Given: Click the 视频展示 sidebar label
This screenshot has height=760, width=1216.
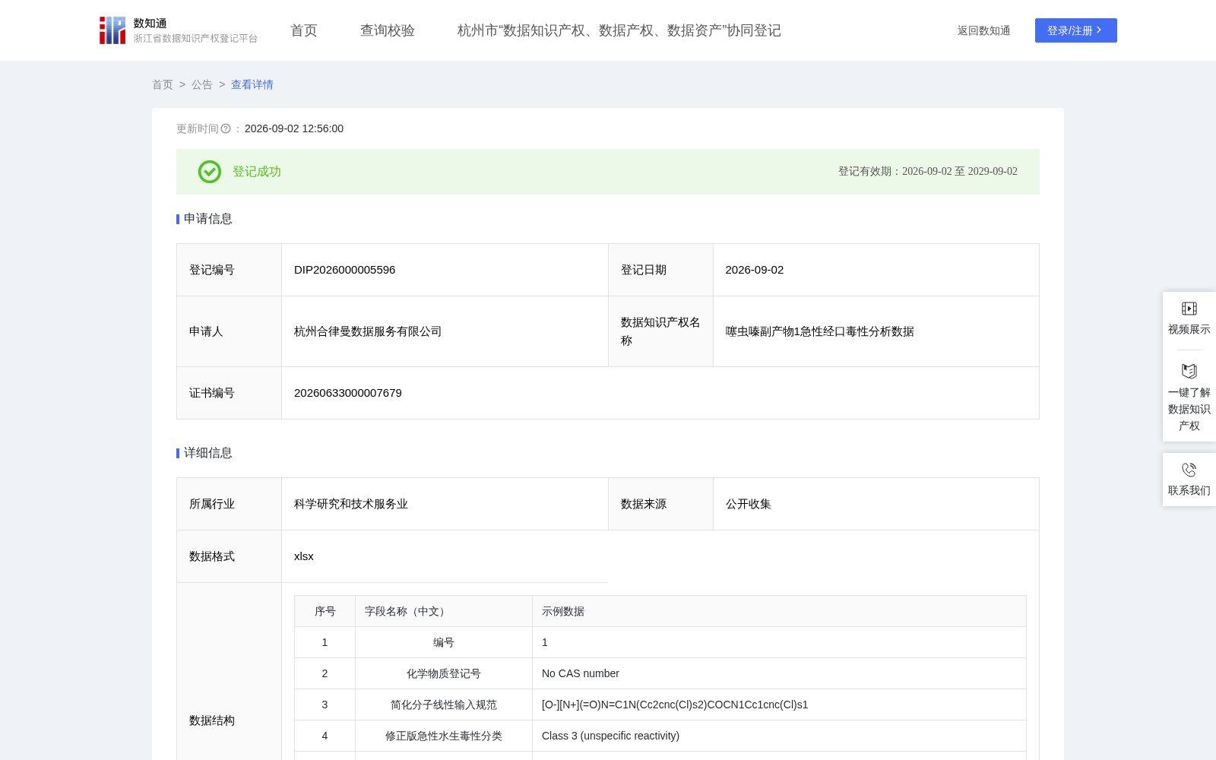Looking at the screenshot, I should [1189, 329].
